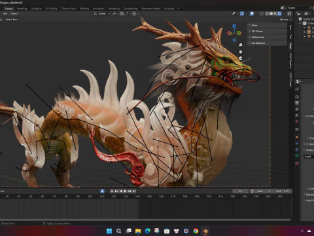Image resolution: width=314 pixels, height=236 pixels.
Task: Open the Animation workspace tab
Action: [x=99, y=9]
